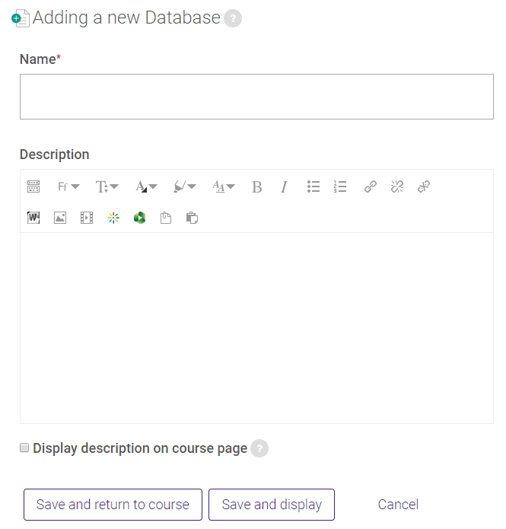506x529 pixels.
Task: Click Save and display button
Action: [272, 505]
